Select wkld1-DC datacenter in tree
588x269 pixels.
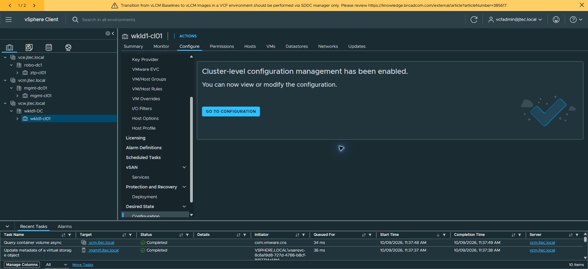click(33, 111)
